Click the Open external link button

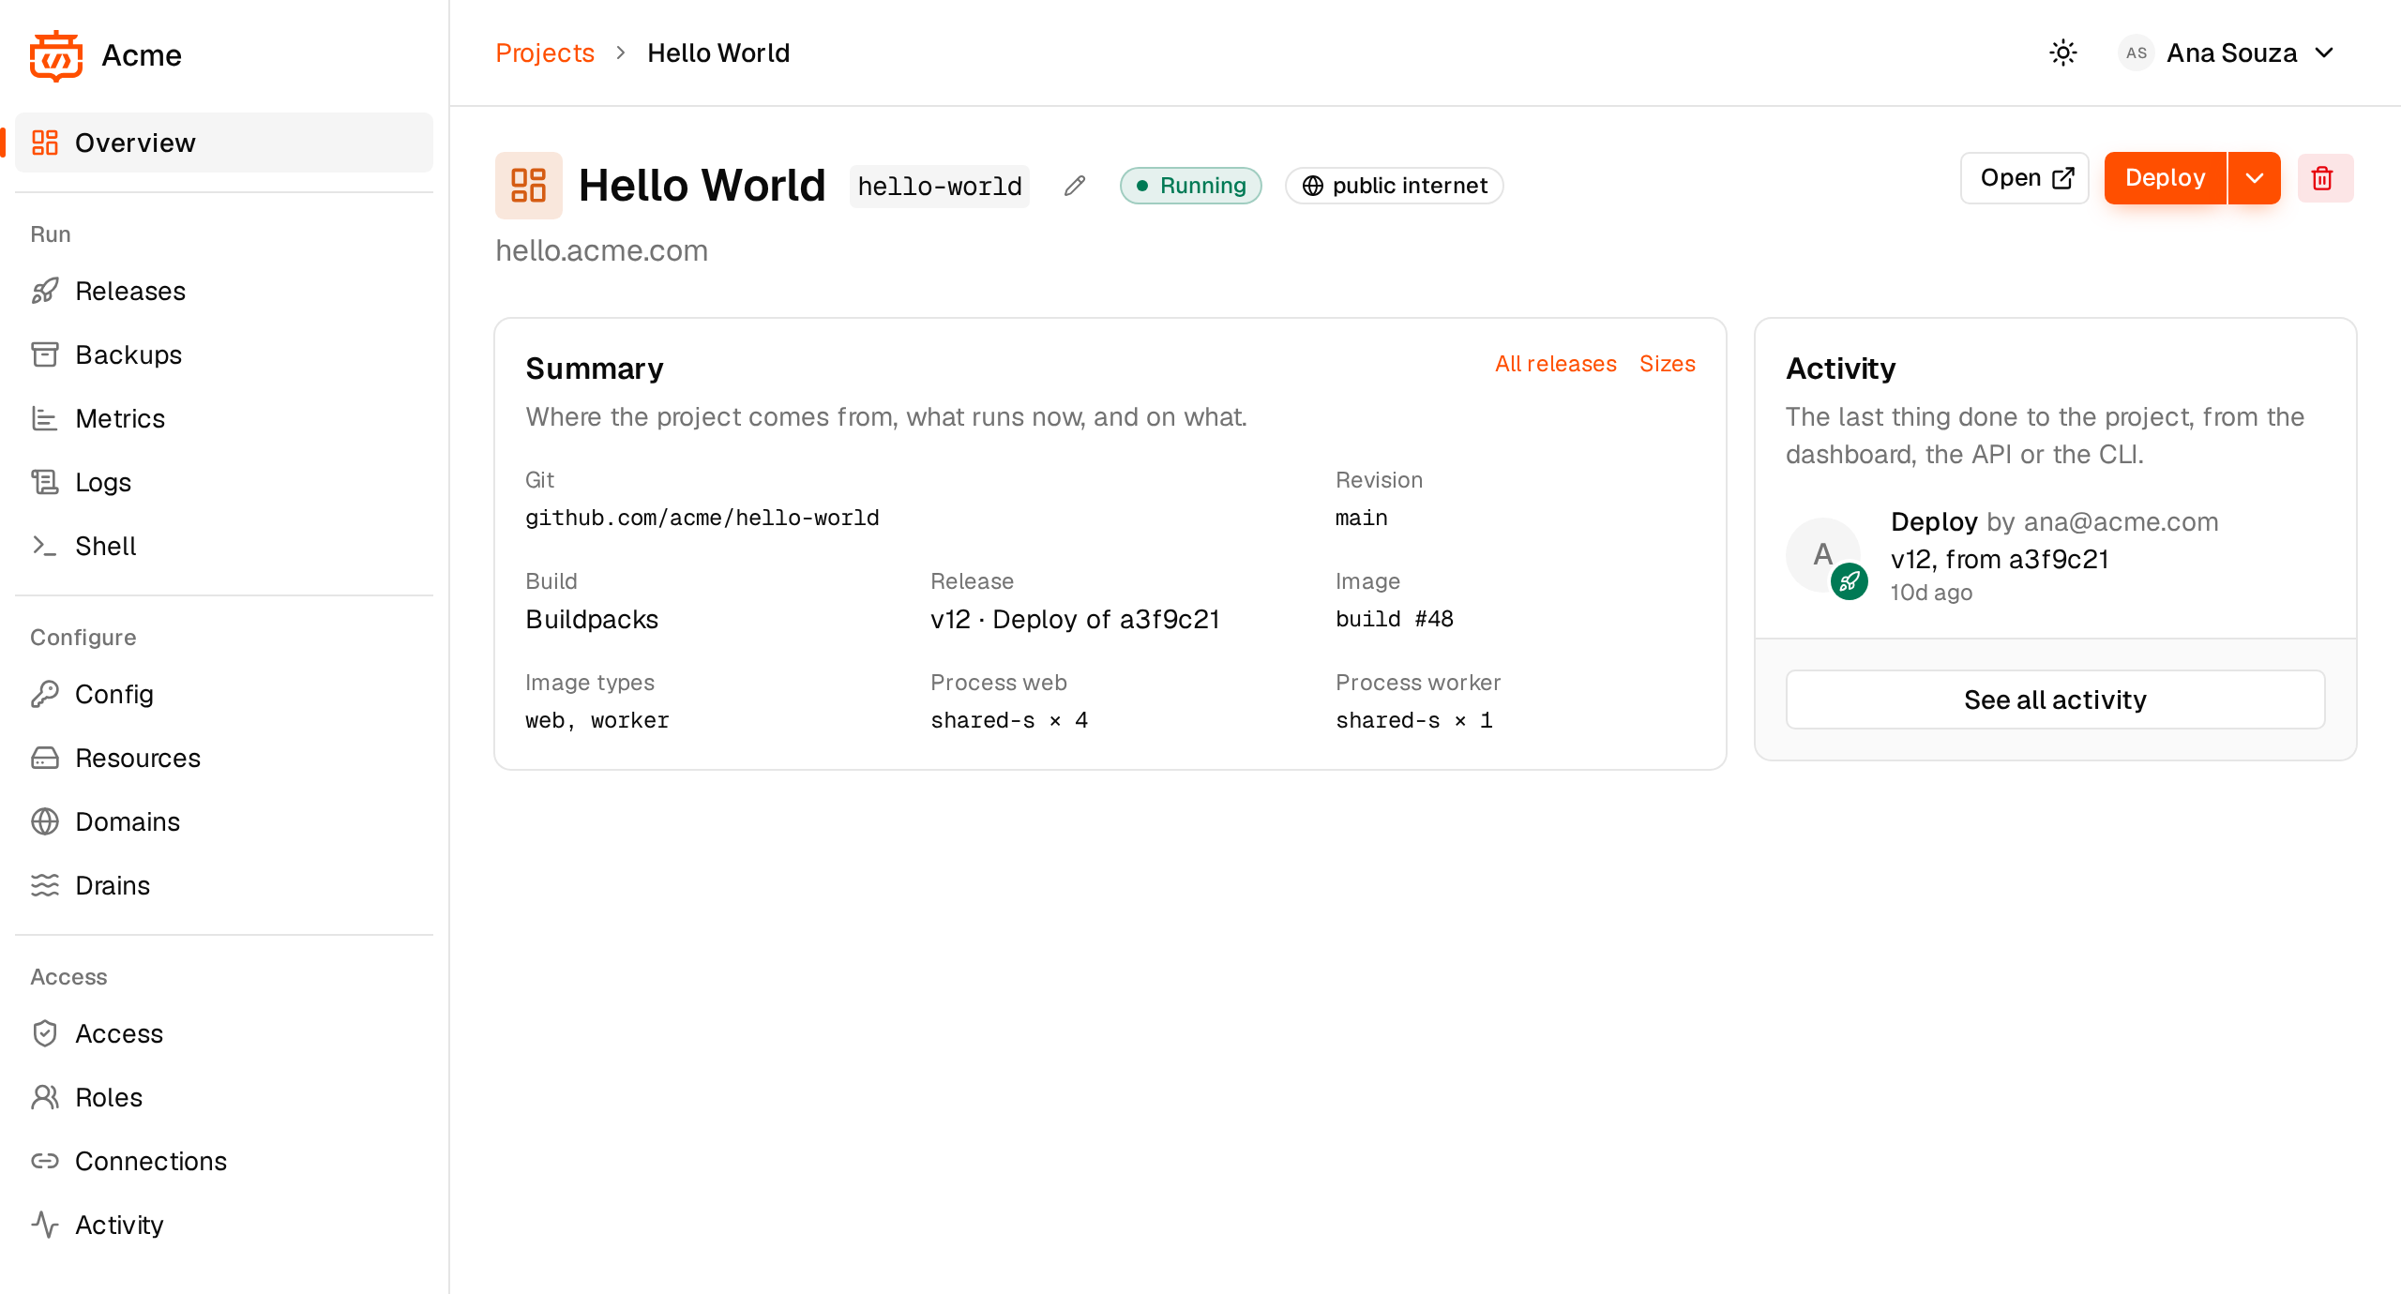click(2025, 178)
